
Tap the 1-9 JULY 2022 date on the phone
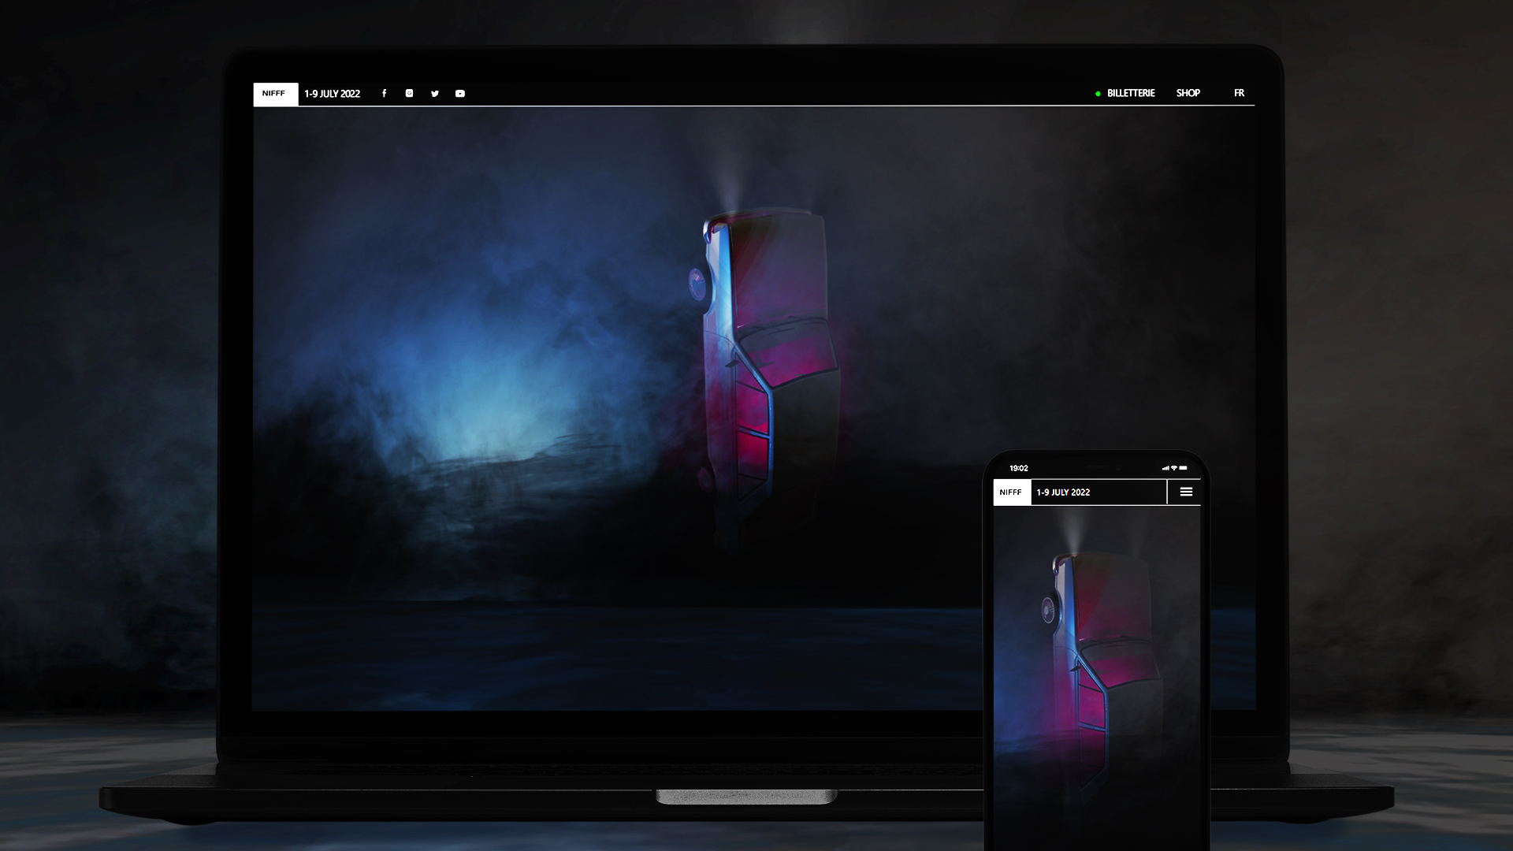(x=1063, y=492)
